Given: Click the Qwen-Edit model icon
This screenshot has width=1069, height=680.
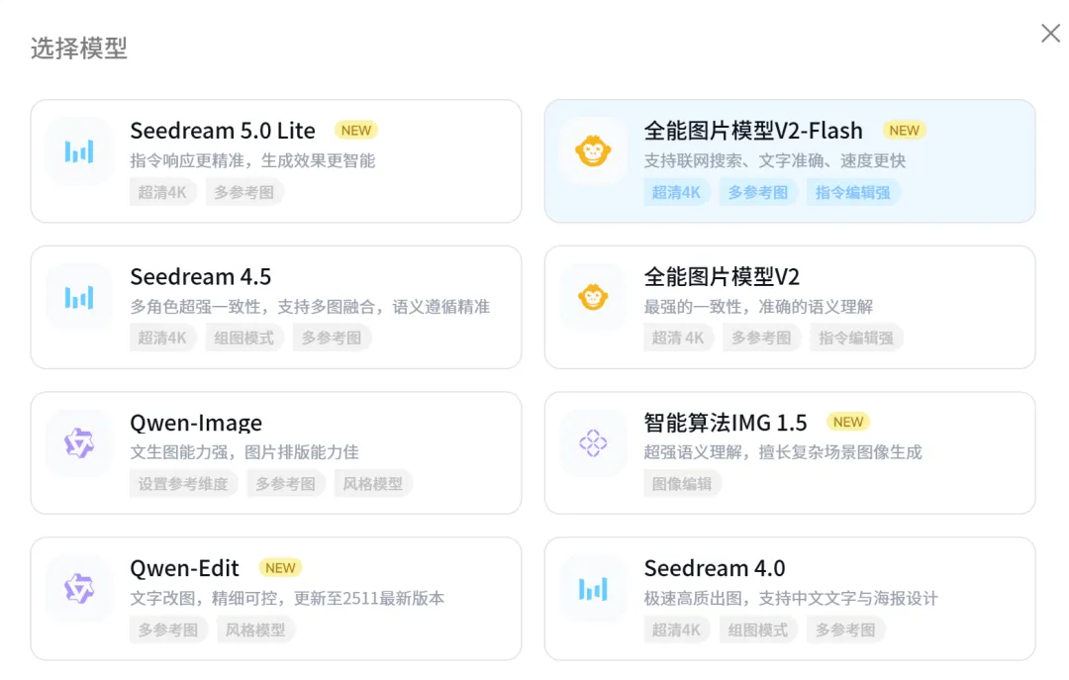Looking at the screenshot, I should pyautogui.click(x=79, y=589).
